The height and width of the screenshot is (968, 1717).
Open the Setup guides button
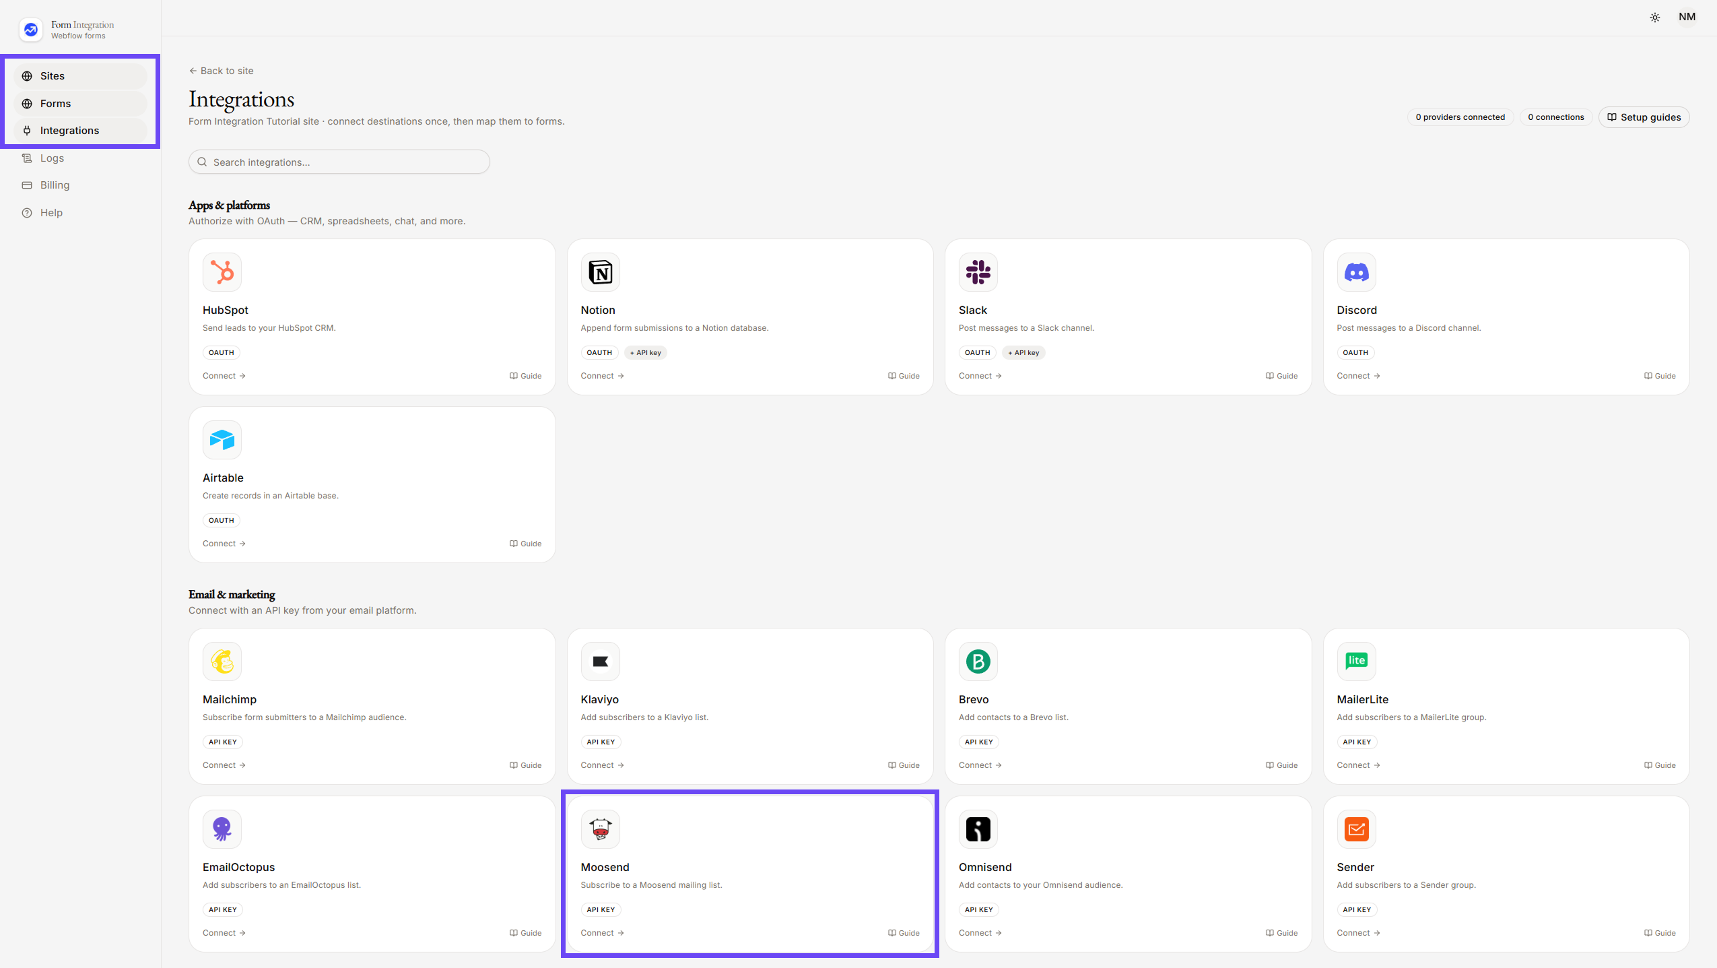pyautogui.click(x=1644, y=117)
